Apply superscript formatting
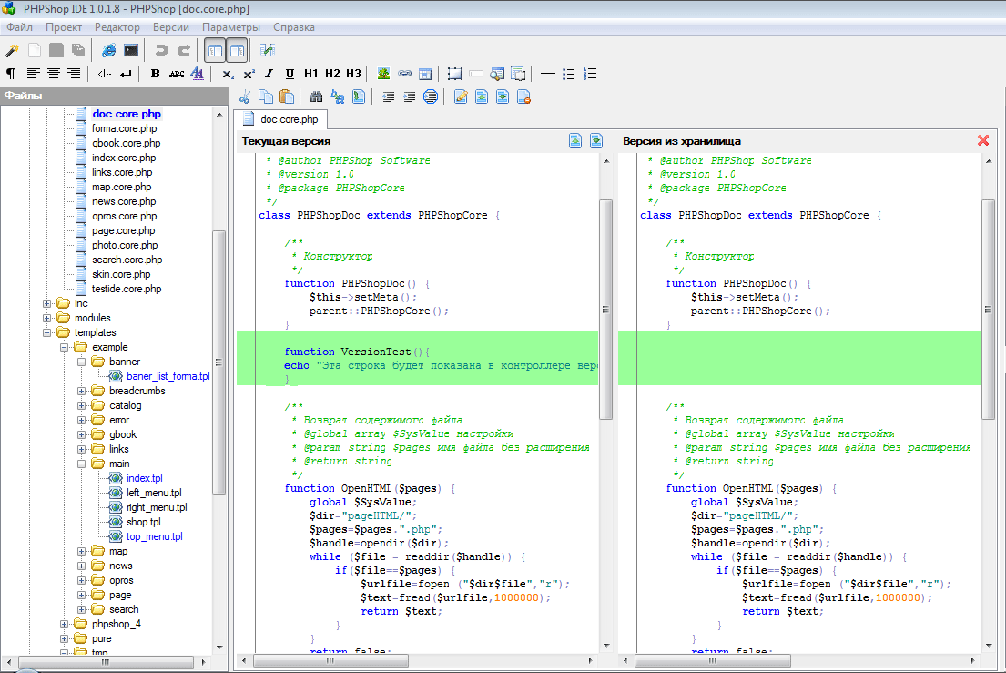This screenshot has height=673, width=1006. pyautogui.click(x=249, y=74)
